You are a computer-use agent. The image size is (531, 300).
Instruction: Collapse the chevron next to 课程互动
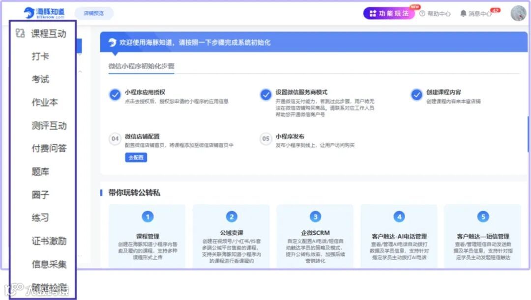80,55
